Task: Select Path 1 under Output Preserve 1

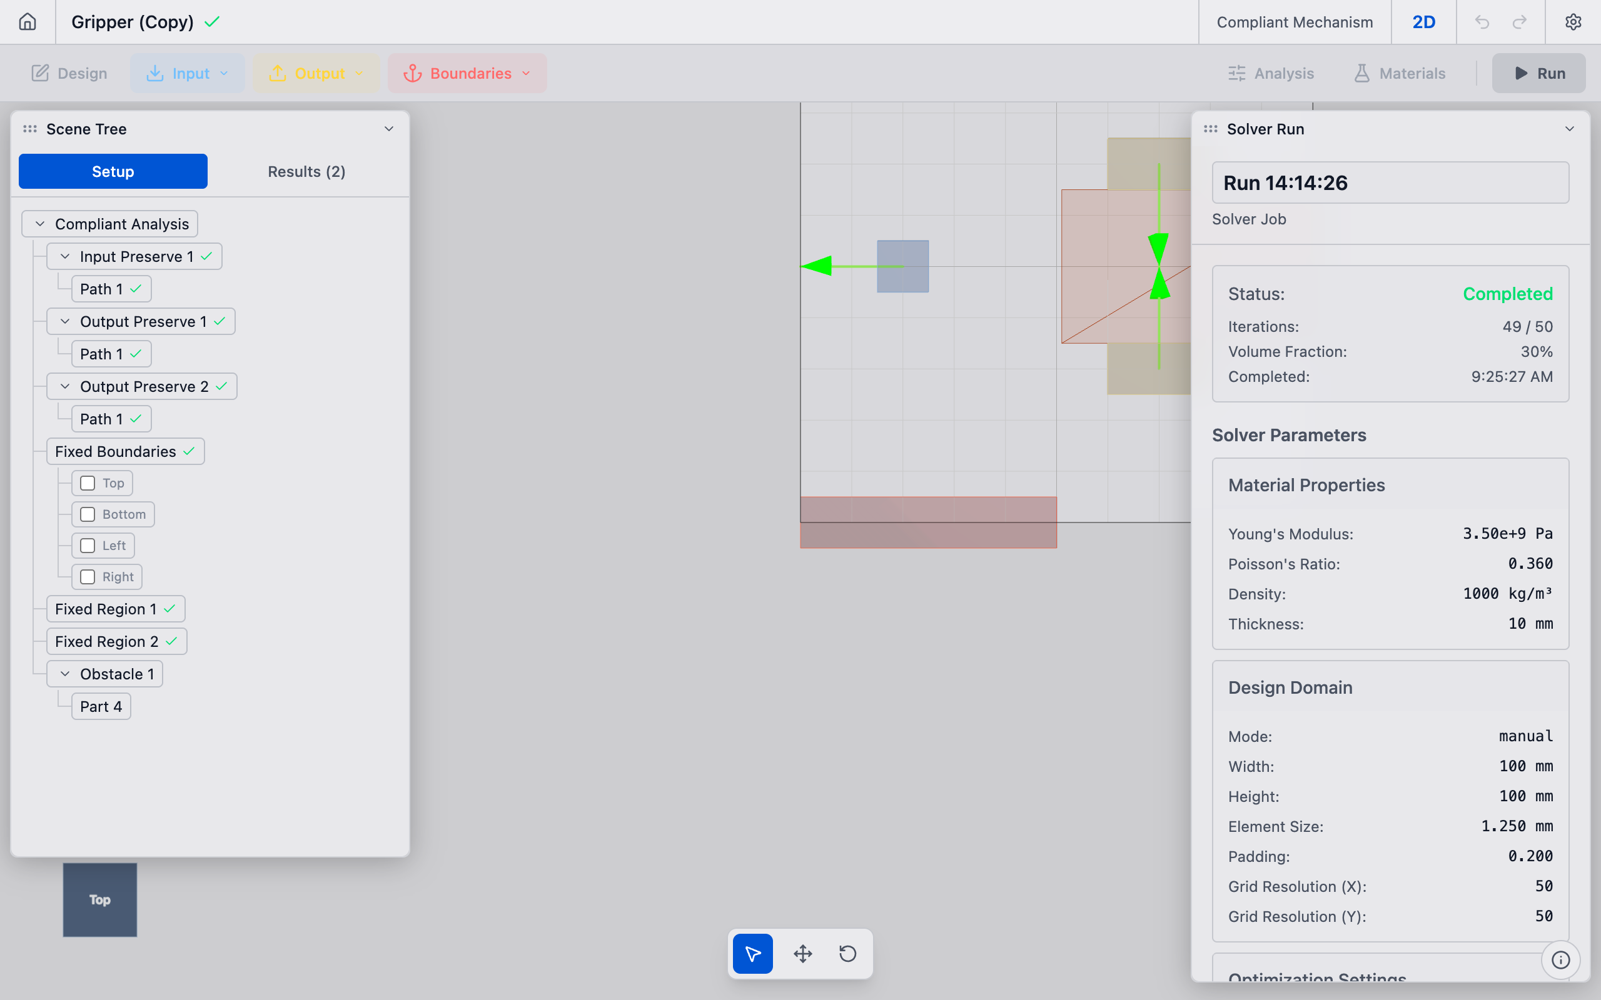Action: (111, 354)
